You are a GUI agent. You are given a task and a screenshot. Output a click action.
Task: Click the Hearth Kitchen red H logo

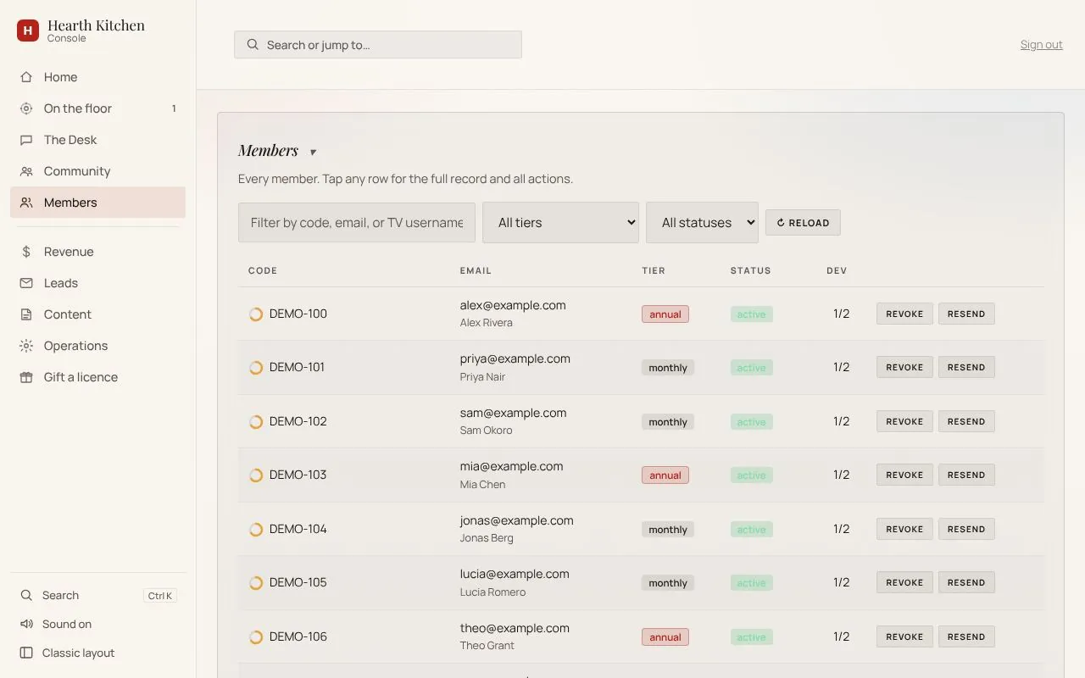coord(28,31)
